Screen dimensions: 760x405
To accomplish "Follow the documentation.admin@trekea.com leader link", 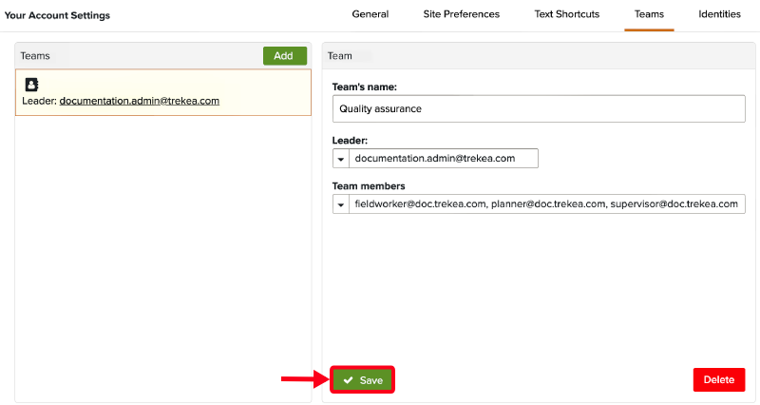I will tap(140, 101).
